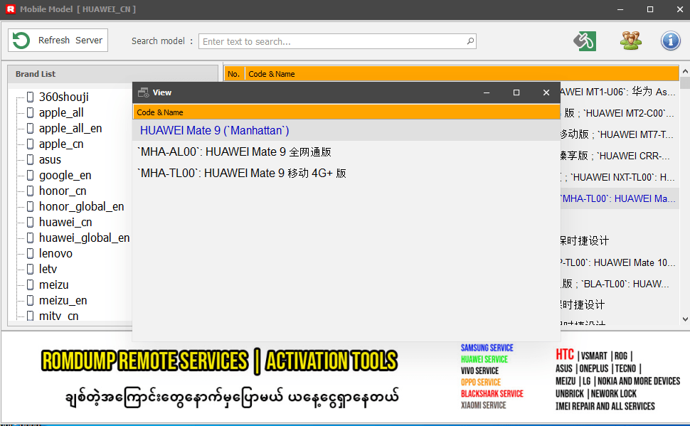Open the blue information icon
690x426 pixels.
pyautogui.click(x=670, y=41)
